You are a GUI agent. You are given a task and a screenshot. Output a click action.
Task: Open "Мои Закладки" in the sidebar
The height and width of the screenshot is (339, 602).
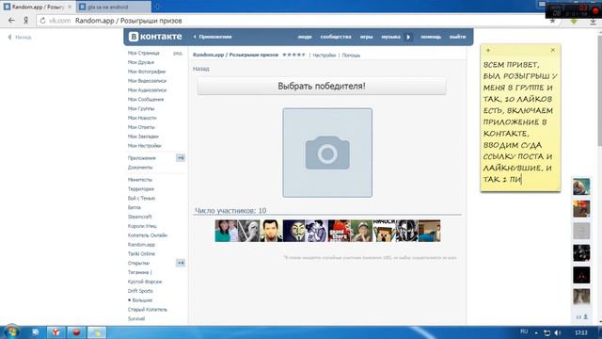[x=143, y=137]
